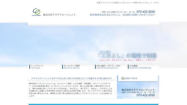Click the small logo icon beside お問い合わせ
Viewport: 187px width, 105px height.
click(x=123, y=78)
